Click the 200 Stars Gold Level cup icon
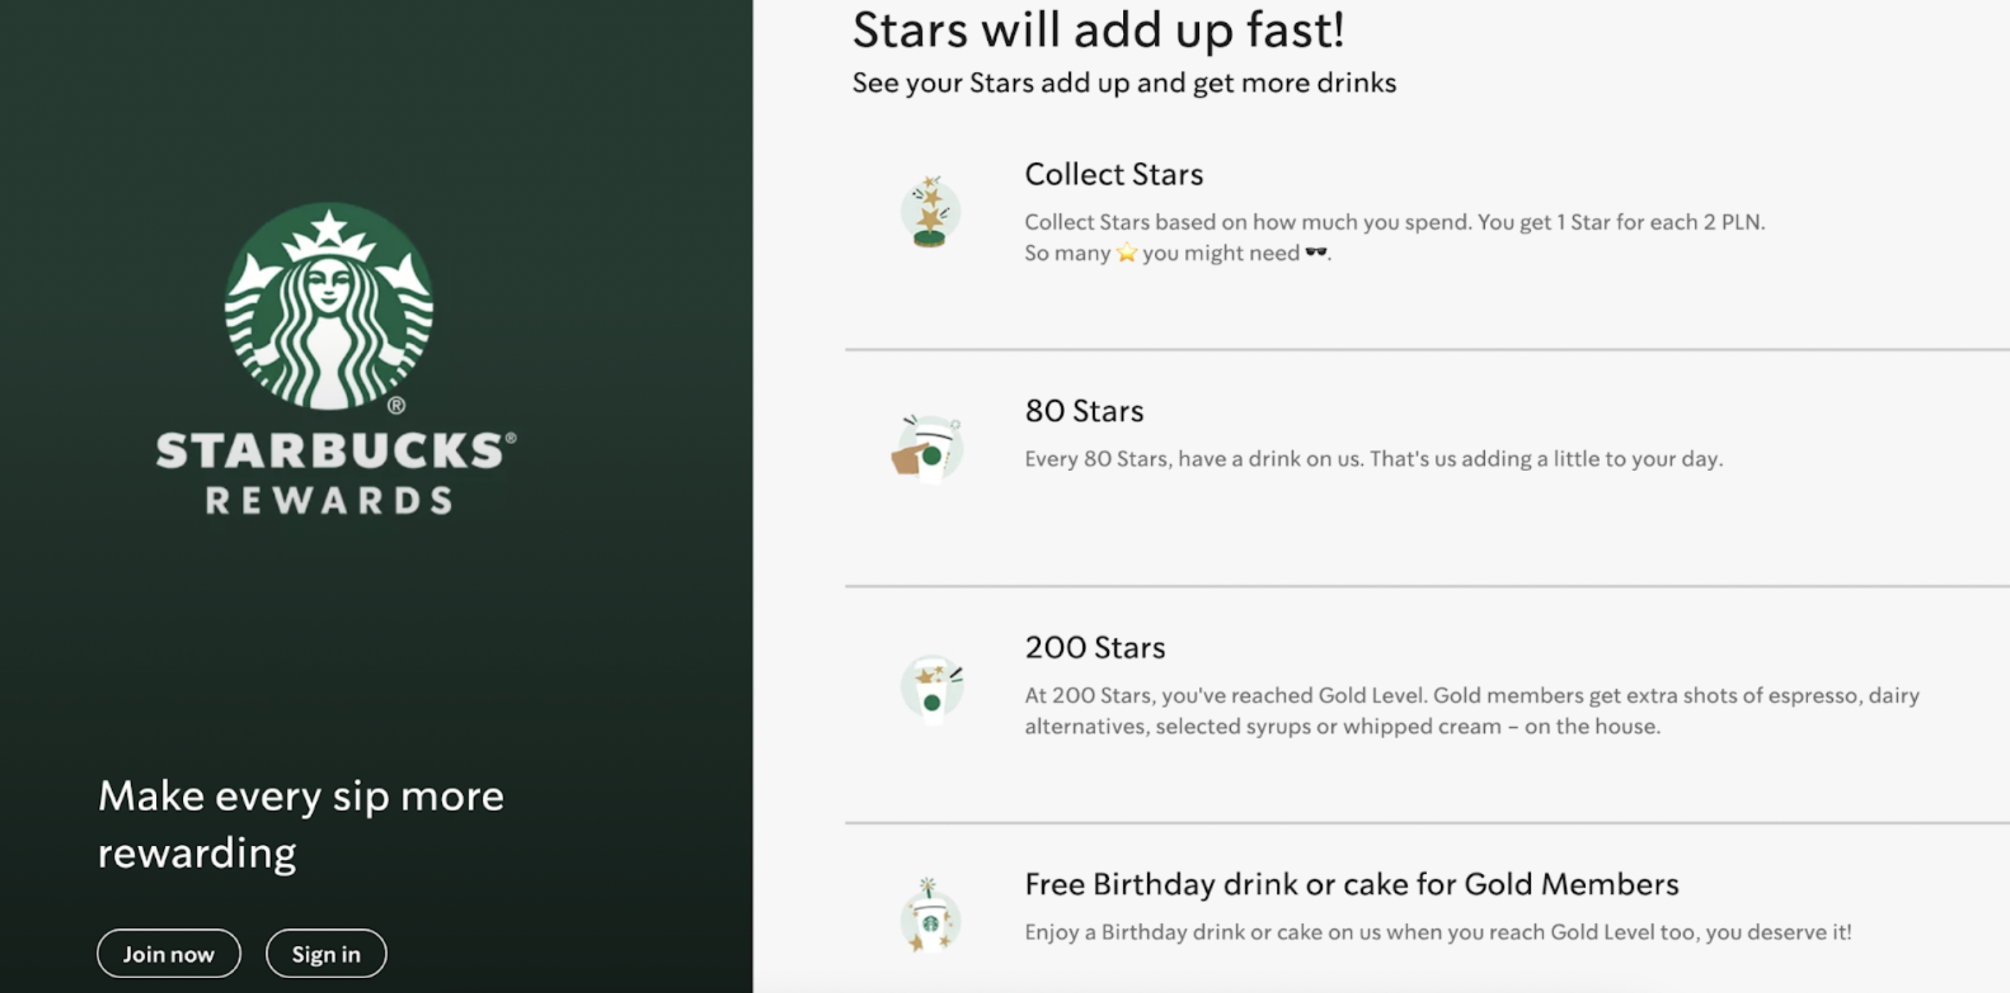Screen dimensions: 2010x993 click(931, 689)
